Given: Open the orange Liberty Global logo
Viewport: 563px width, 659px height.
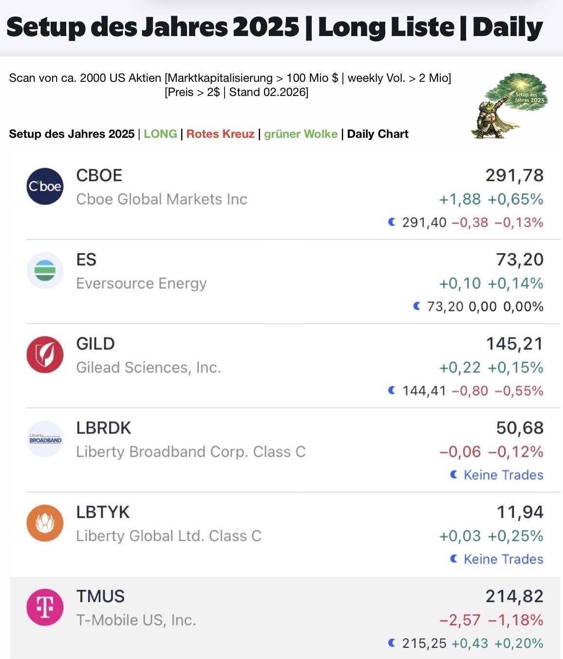Looking at the screenshot, I should 45,524.
